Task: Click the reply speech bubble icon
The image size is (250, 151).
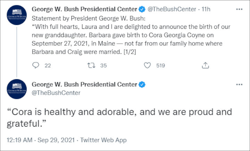Action: point(36,65)
